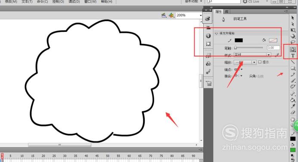This screenshot has width=298, height=162.
Task: Select the Subselection (white arrow) tool
Action: 293,24
